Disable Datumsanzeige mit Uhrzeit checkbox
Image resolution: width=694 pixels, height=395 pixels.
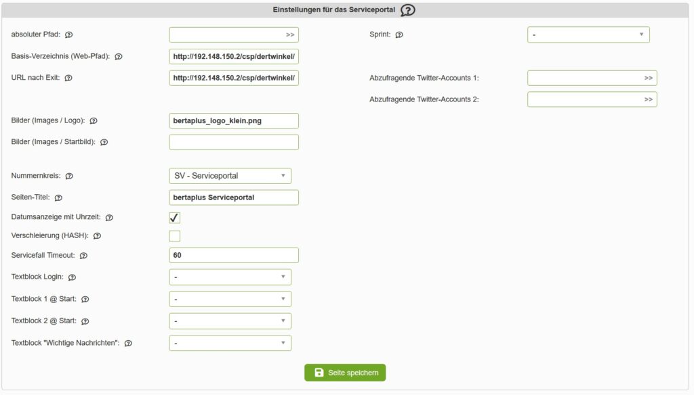pyautogui.click(x=175, y=218)
